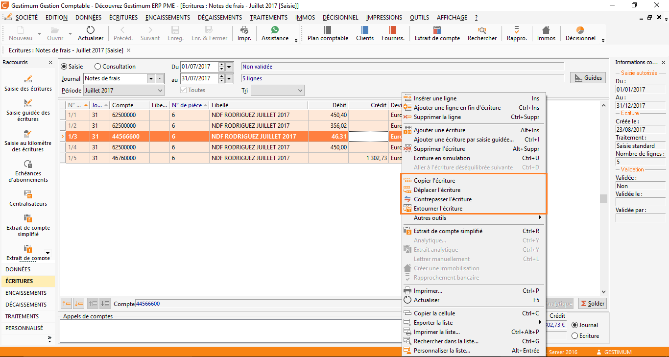Click the Rechercher toolbar icon

click(x=482, y=33)
